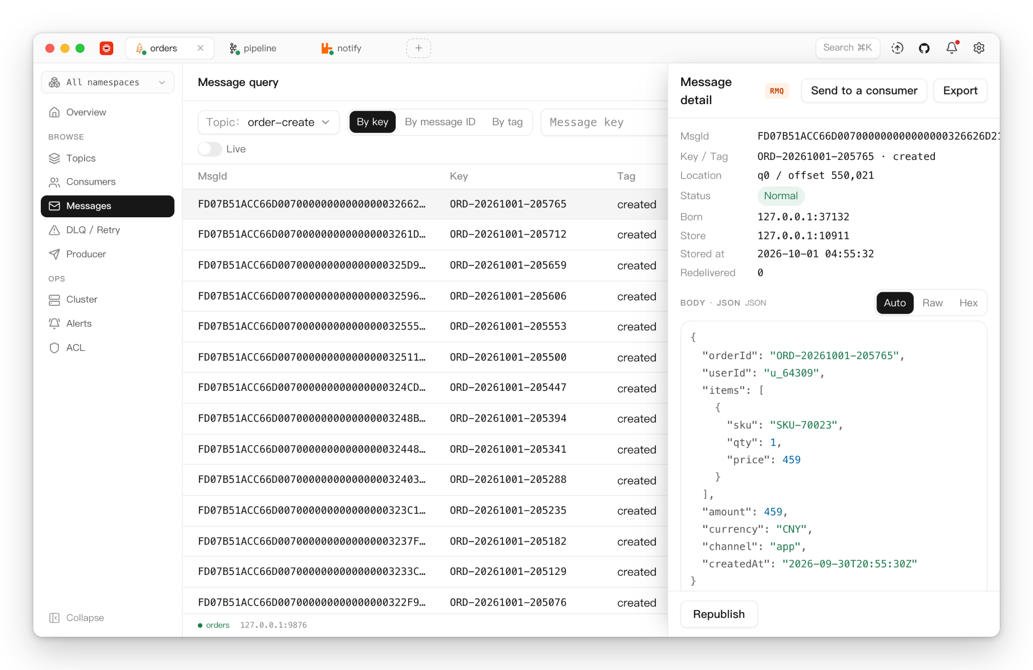The image size is (1033, 670).
Task: Click the Collapse sidebar icon
Action: point(54,618)
